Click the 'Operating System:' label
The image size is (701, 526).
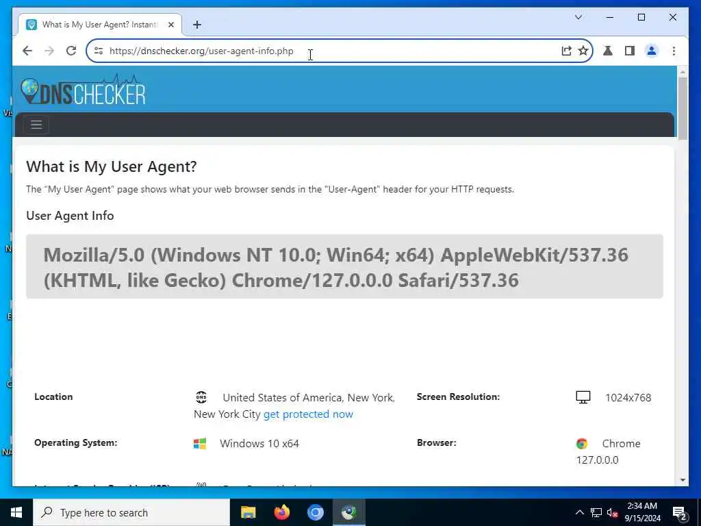point(75,443)
